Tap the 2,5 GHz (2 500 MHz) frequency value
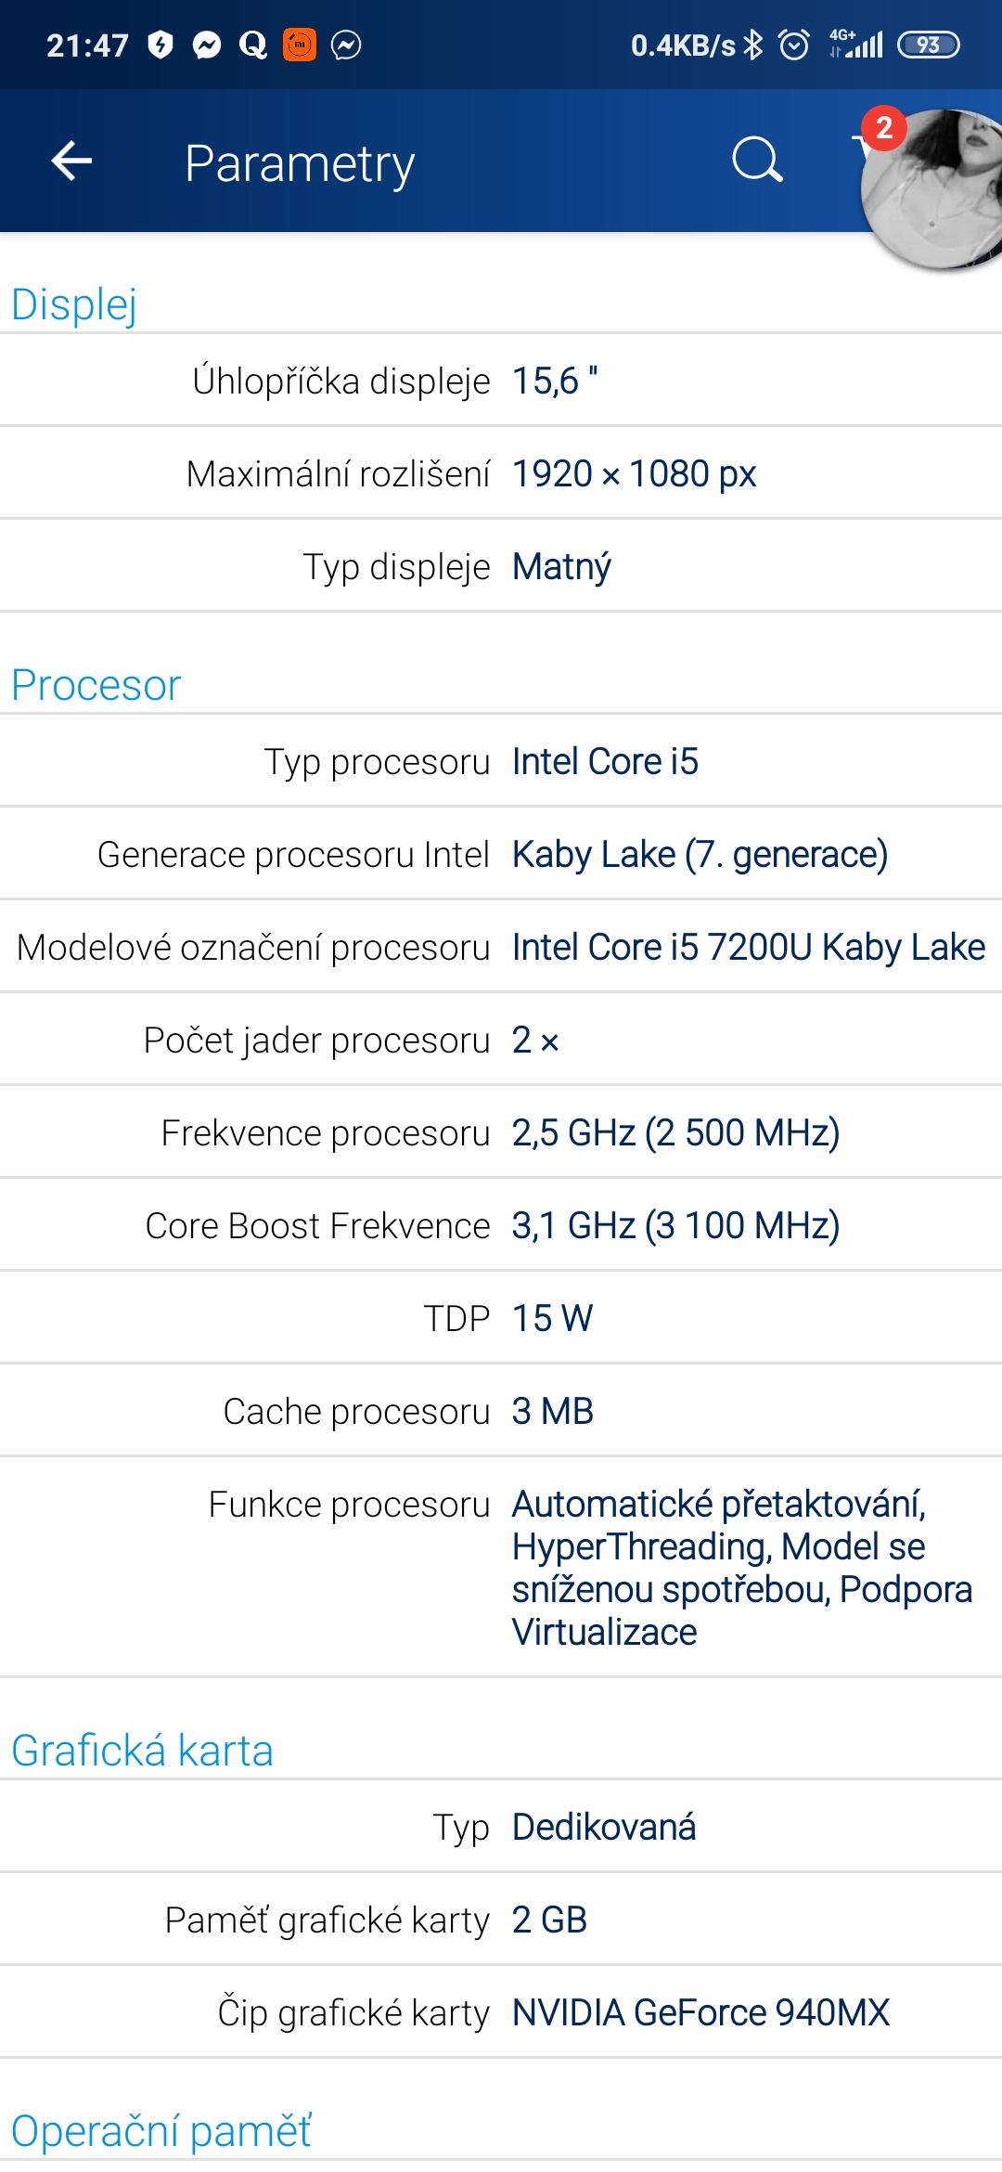1002x2172 pixels. 675,1132
